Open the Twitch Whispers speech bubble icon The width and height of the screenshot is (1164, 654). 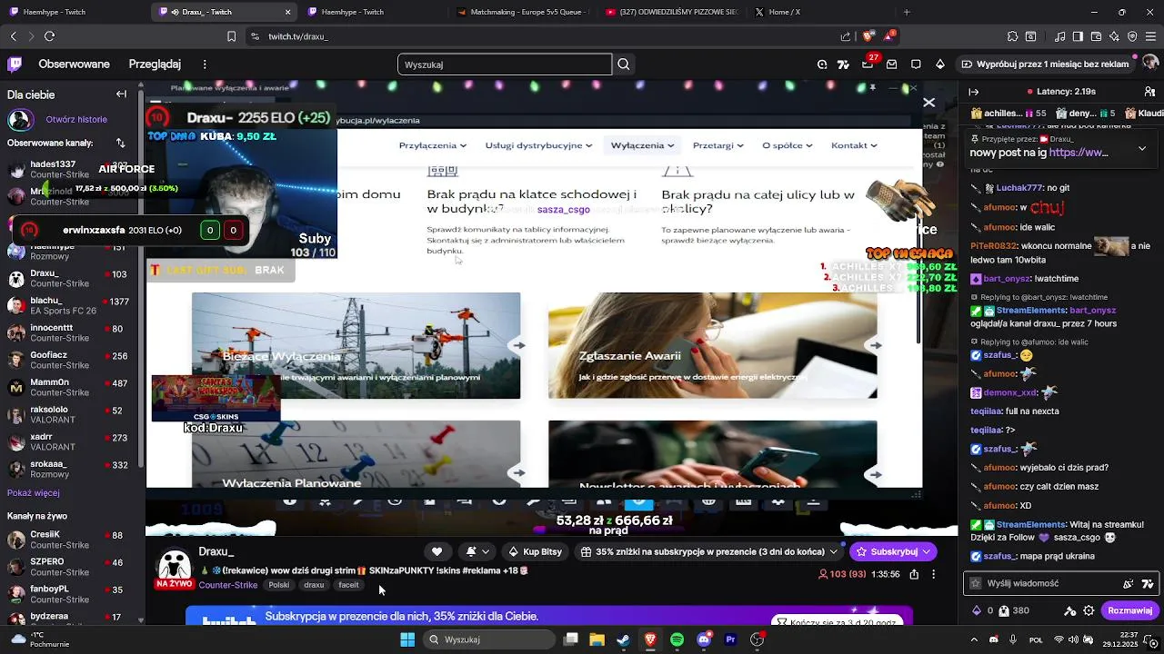coord(916,64)
